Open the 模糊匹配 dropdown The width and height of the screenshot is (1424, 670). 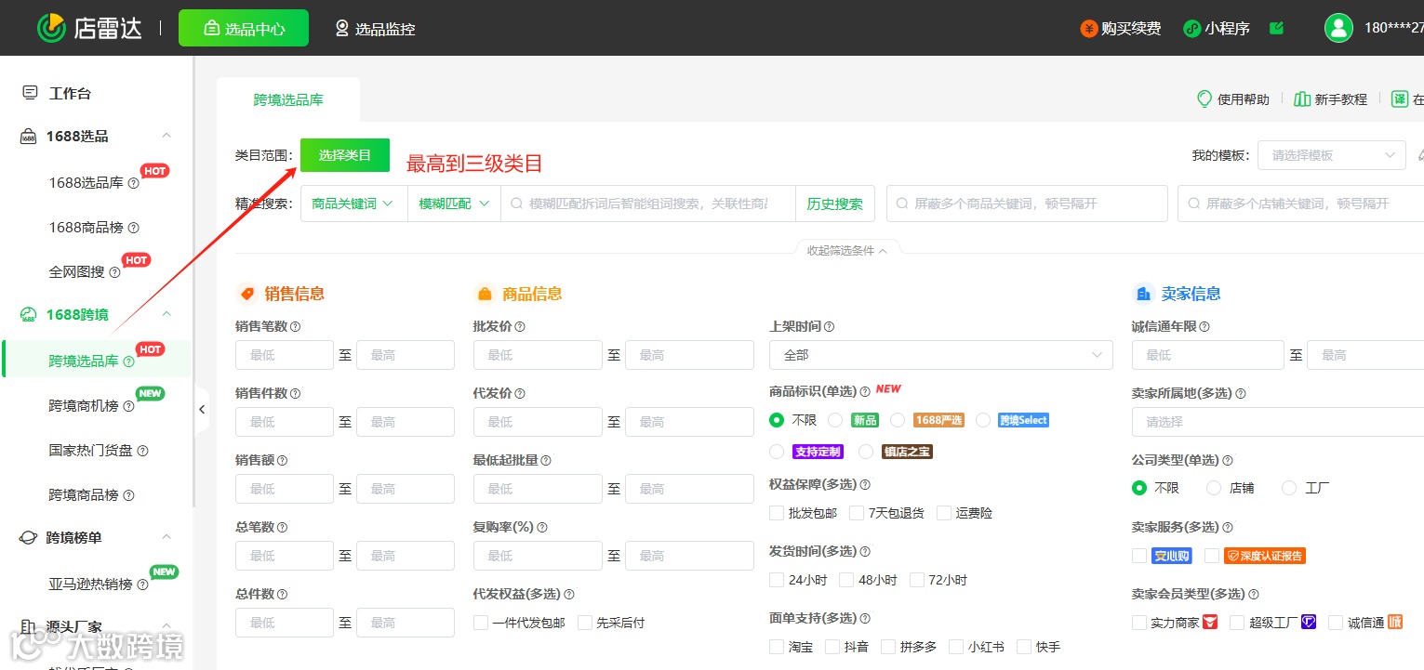click(454, 204)
